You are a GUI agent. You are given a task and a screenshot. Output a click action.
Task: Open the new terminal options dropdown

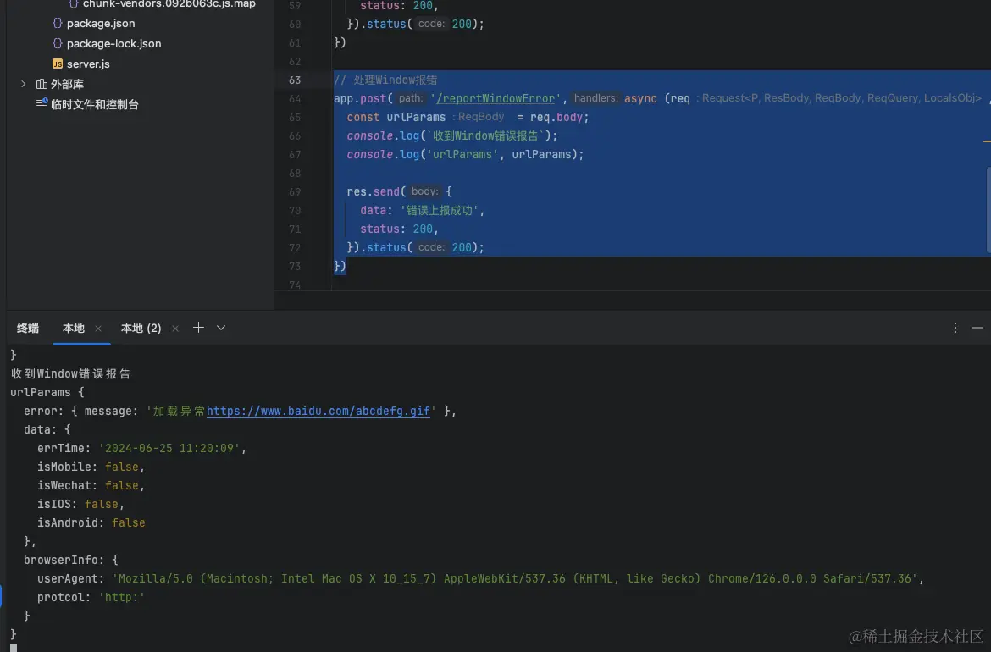click(220, 328)
